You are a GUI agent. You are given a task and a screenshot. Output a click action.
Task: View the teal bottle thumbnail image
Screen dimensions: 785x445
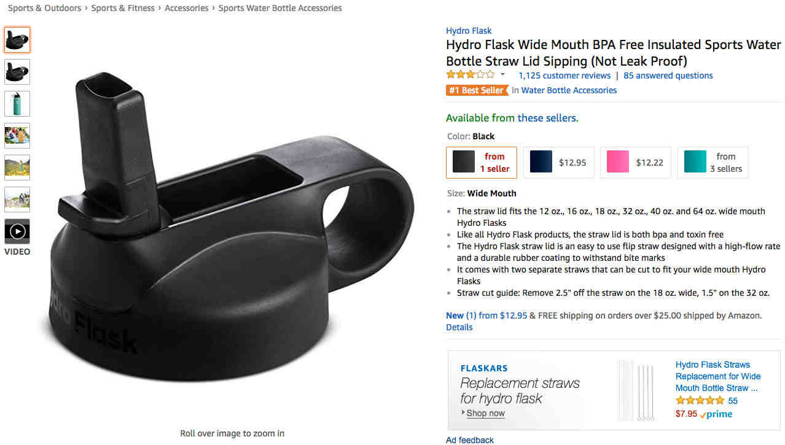[17, 104]
